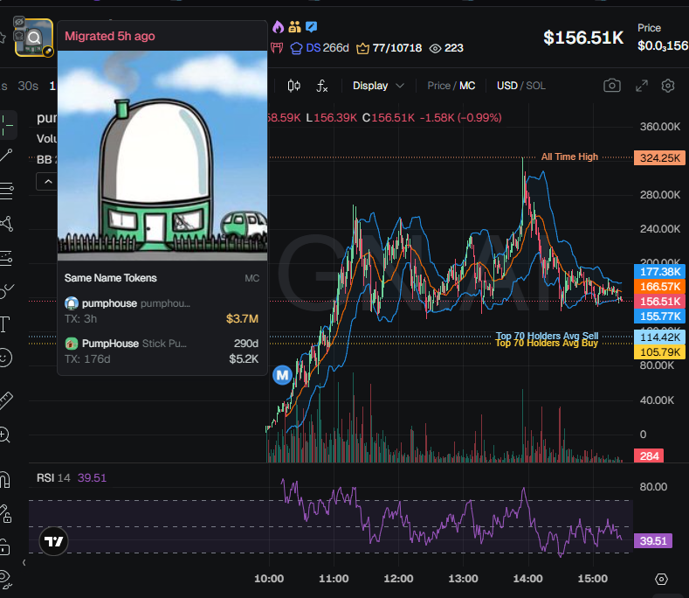Click the purple flame icon

coord(279,27)
